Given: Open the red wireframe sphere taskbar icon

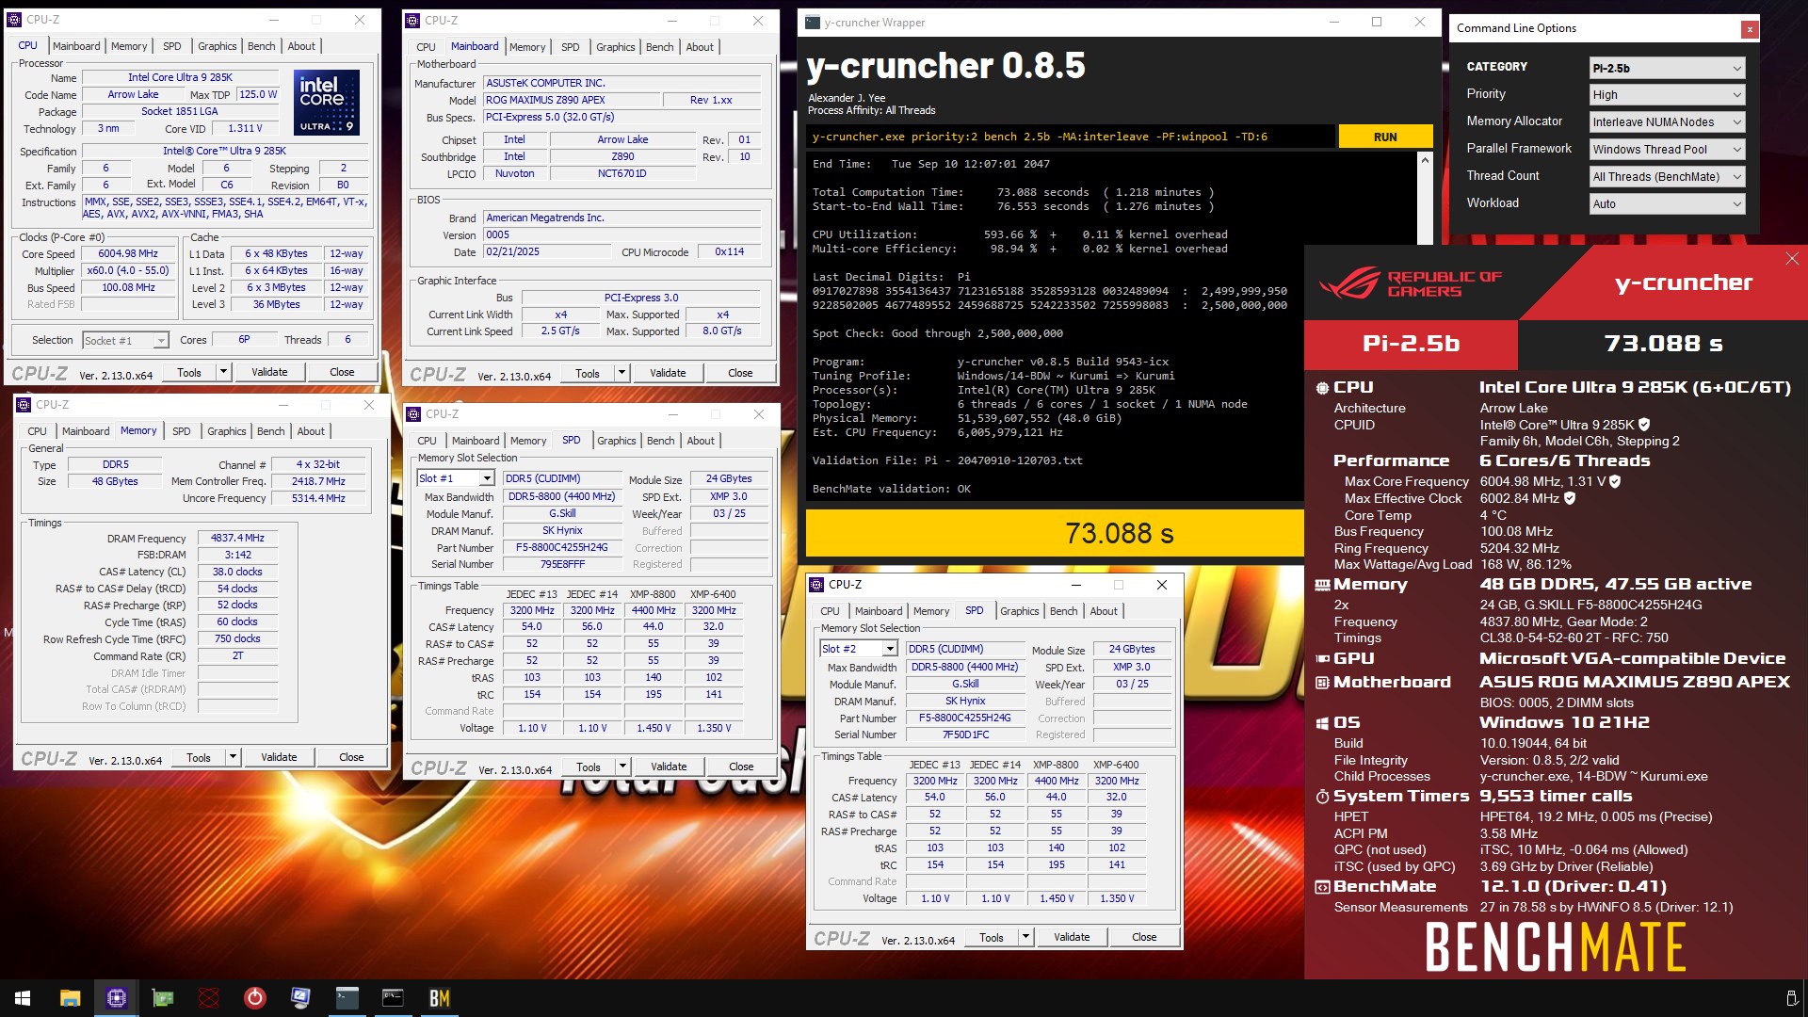Looking at the screenshot, I should [x=209, y=998].
